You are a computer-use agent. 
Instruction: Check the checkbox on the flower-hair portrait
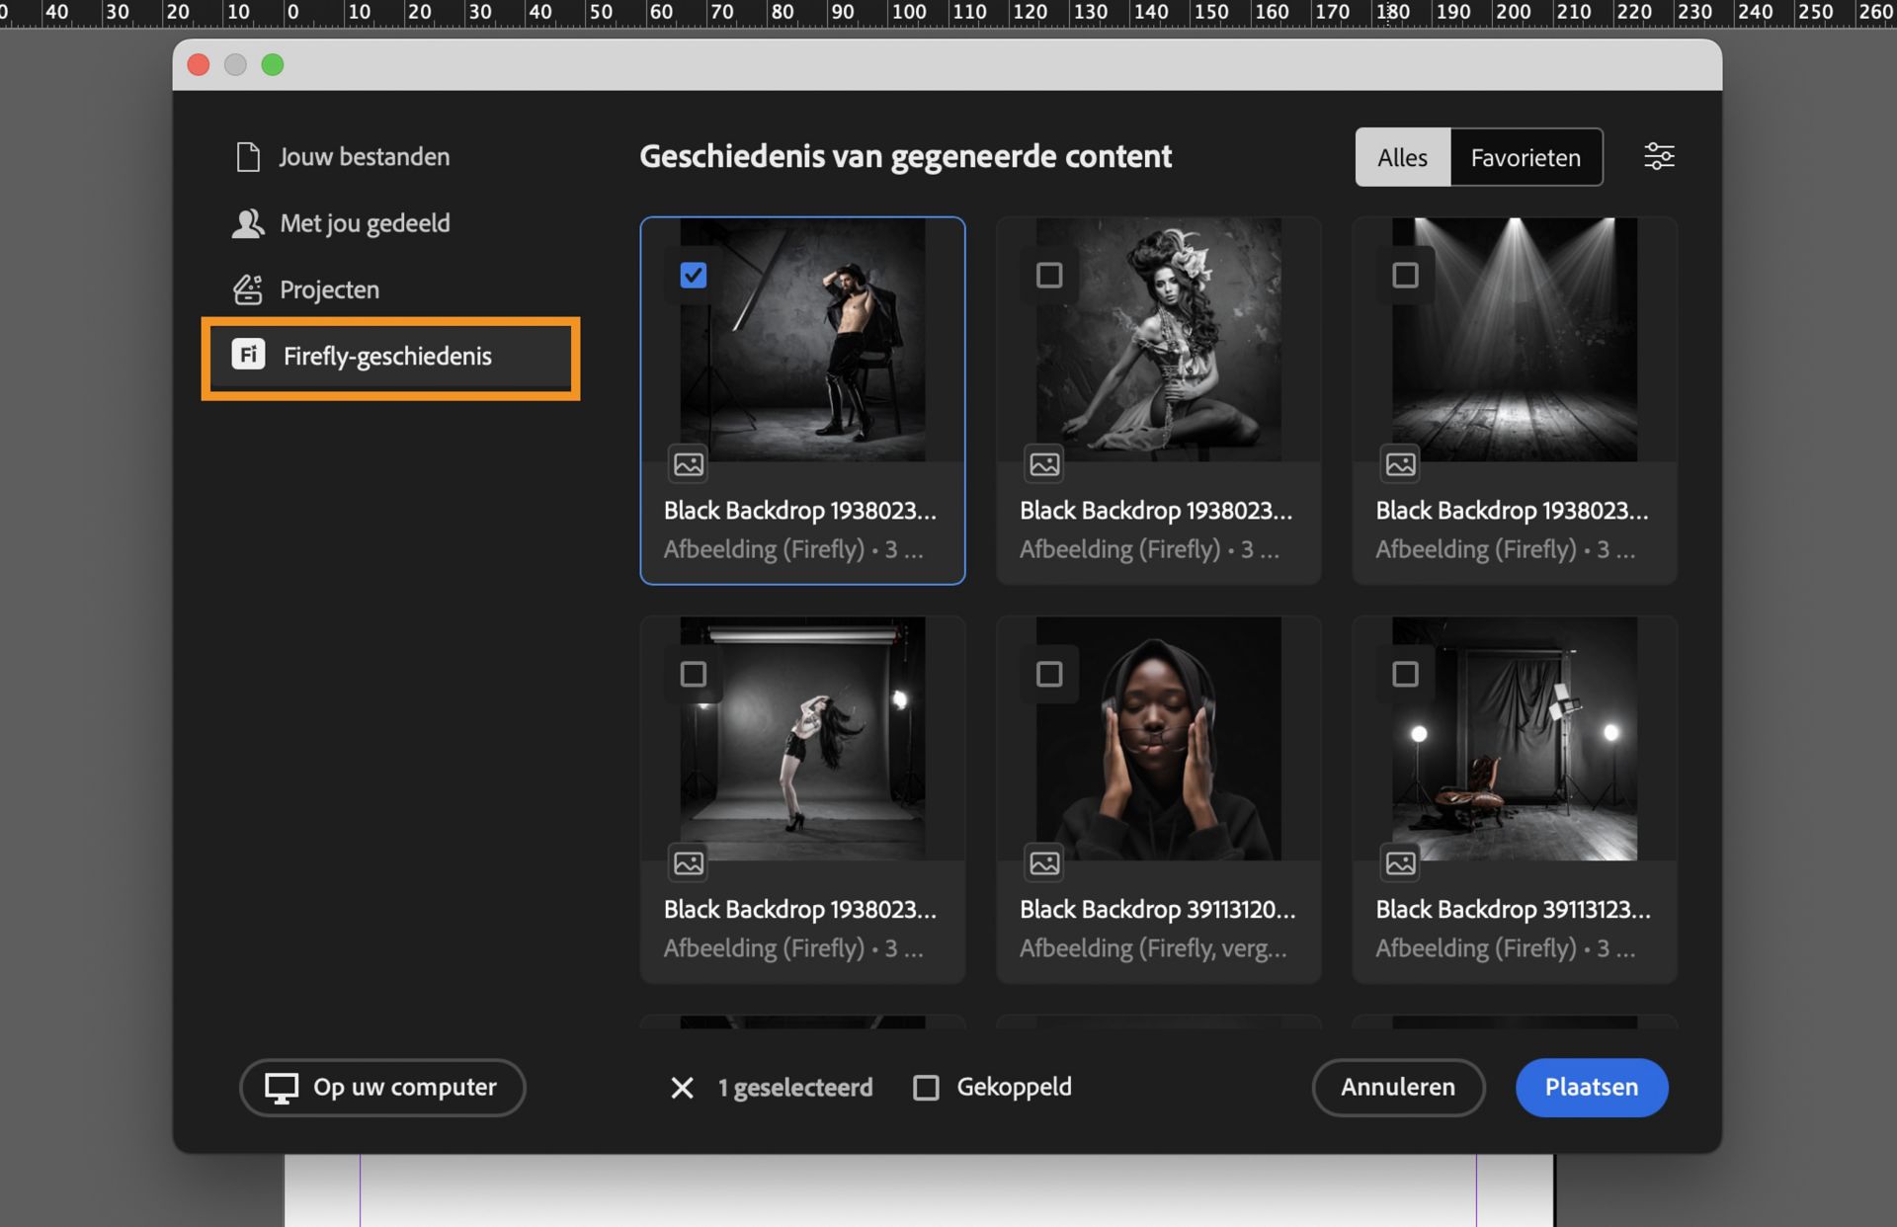pyautogui.click(x=1049, y=275)
